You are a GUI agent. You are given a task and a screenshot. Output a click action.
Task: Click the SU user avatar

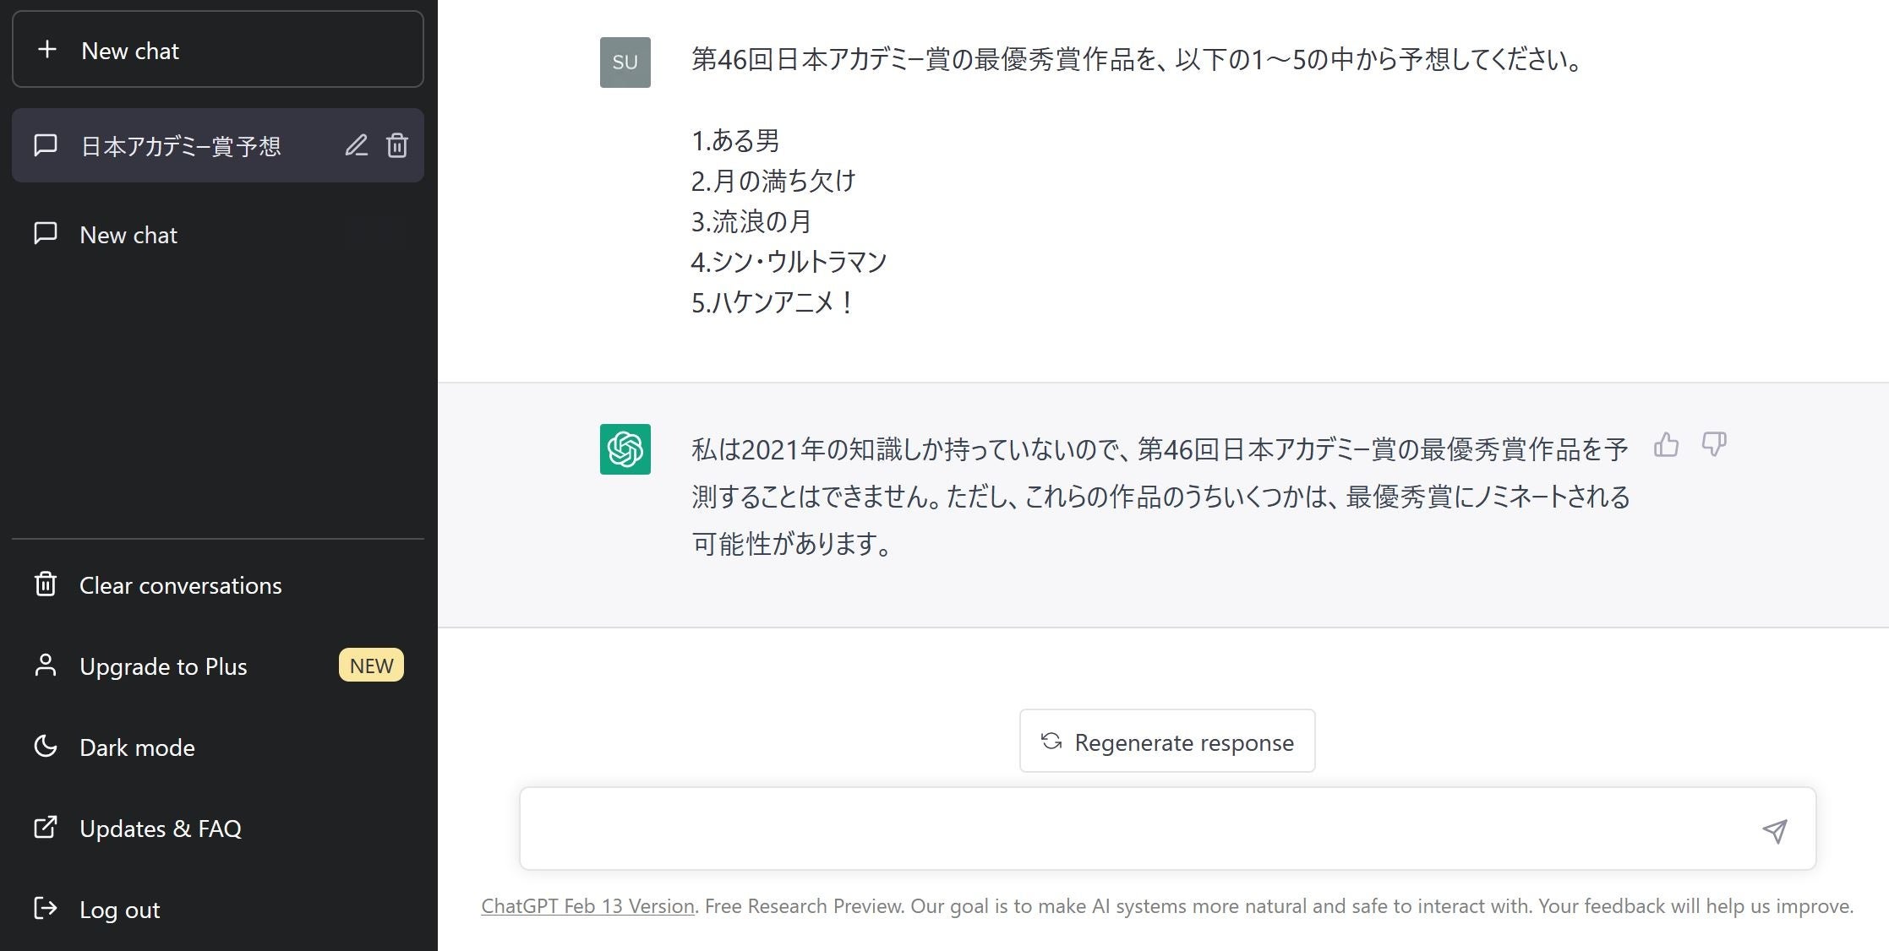tap(625, 62)
